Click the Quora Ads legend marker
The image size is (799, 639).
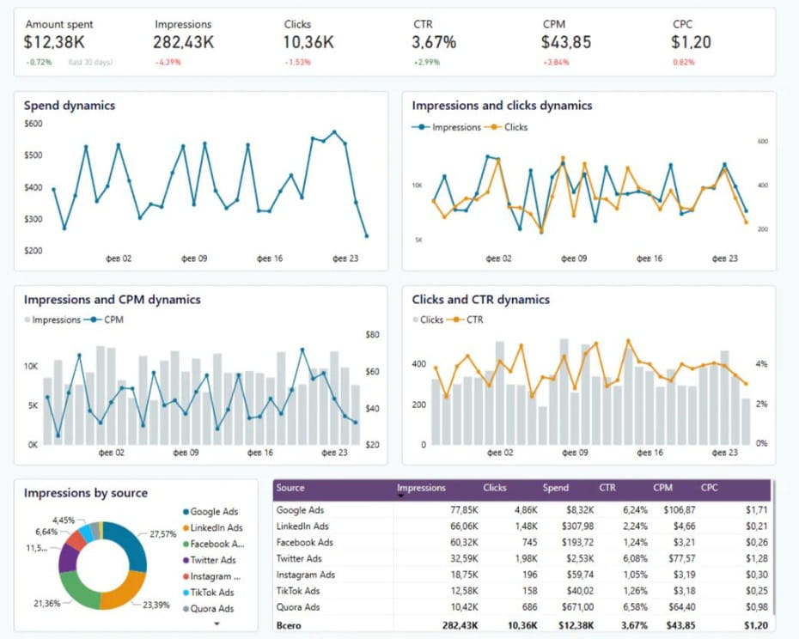tap(186, 609)
